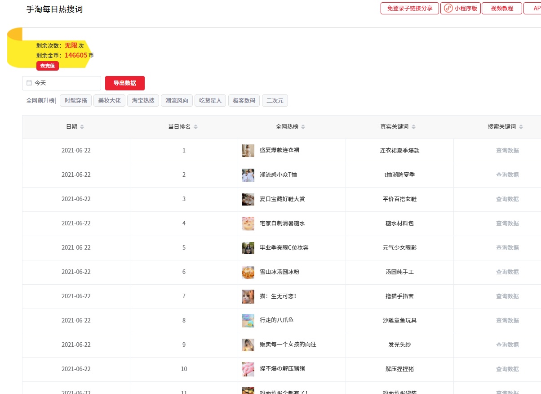The width and height of the screenshot is (541, 394).
Task: Click the 导出数据 export button
Action: pyautogui.click(x=124, y=83)
